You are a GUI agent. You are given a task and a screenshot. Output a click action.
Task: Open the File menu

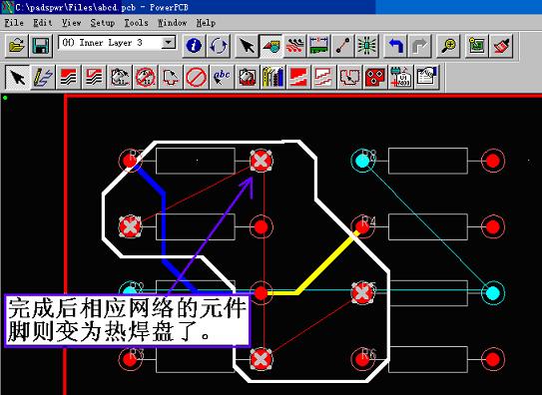(14, 23)
